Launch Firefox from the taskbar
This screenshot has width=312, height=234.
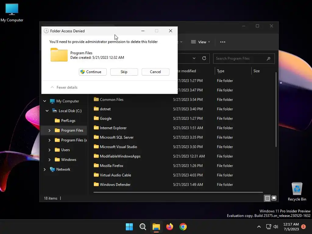pos(169,227)
